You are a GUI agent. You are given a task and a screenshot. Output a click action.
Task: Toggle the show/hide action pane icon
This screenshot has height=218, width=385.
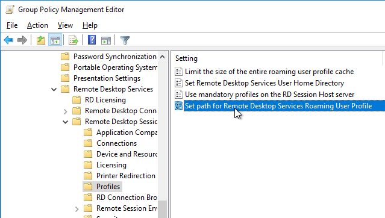[106, 40]
